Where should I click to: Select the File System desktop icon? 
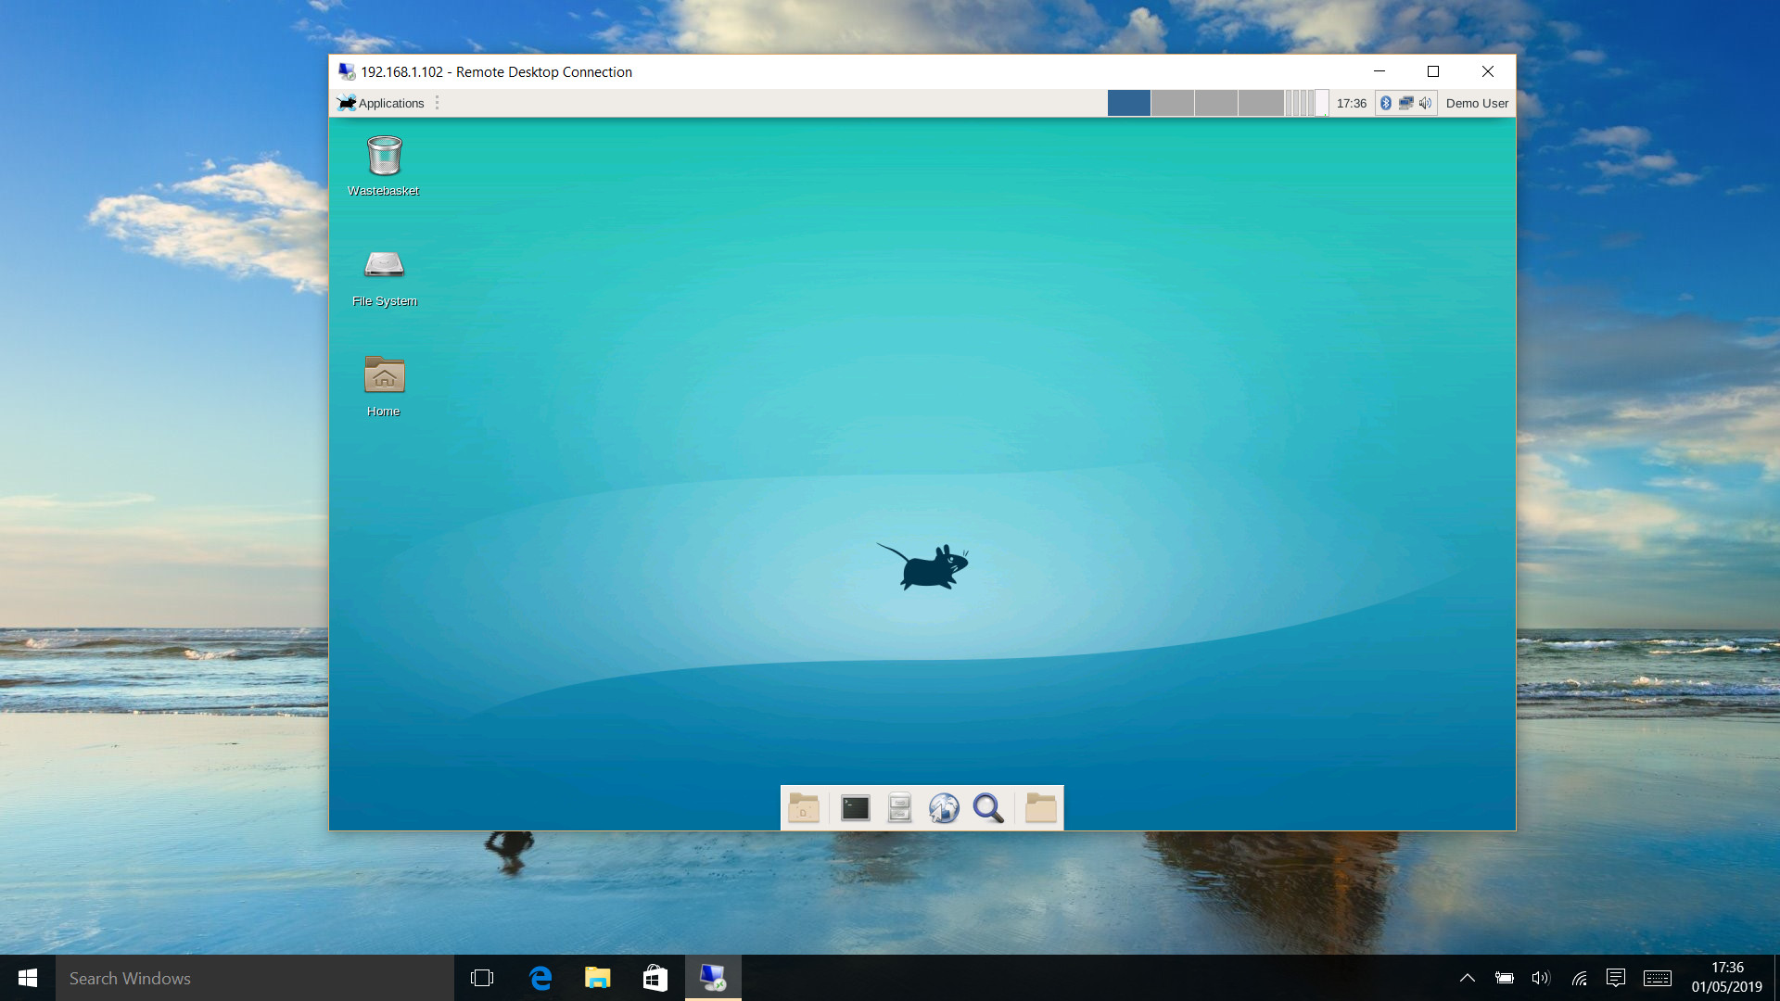(x=384, y=267)
